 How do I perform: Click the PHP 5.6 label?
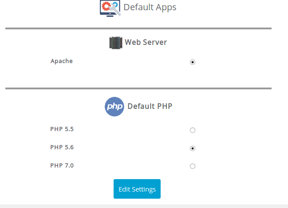point(62,147)
